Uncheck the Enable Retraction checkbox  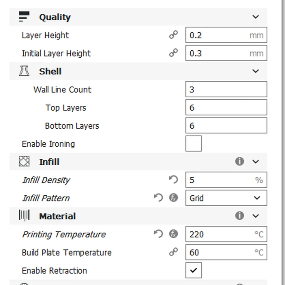tap(193, 270)
